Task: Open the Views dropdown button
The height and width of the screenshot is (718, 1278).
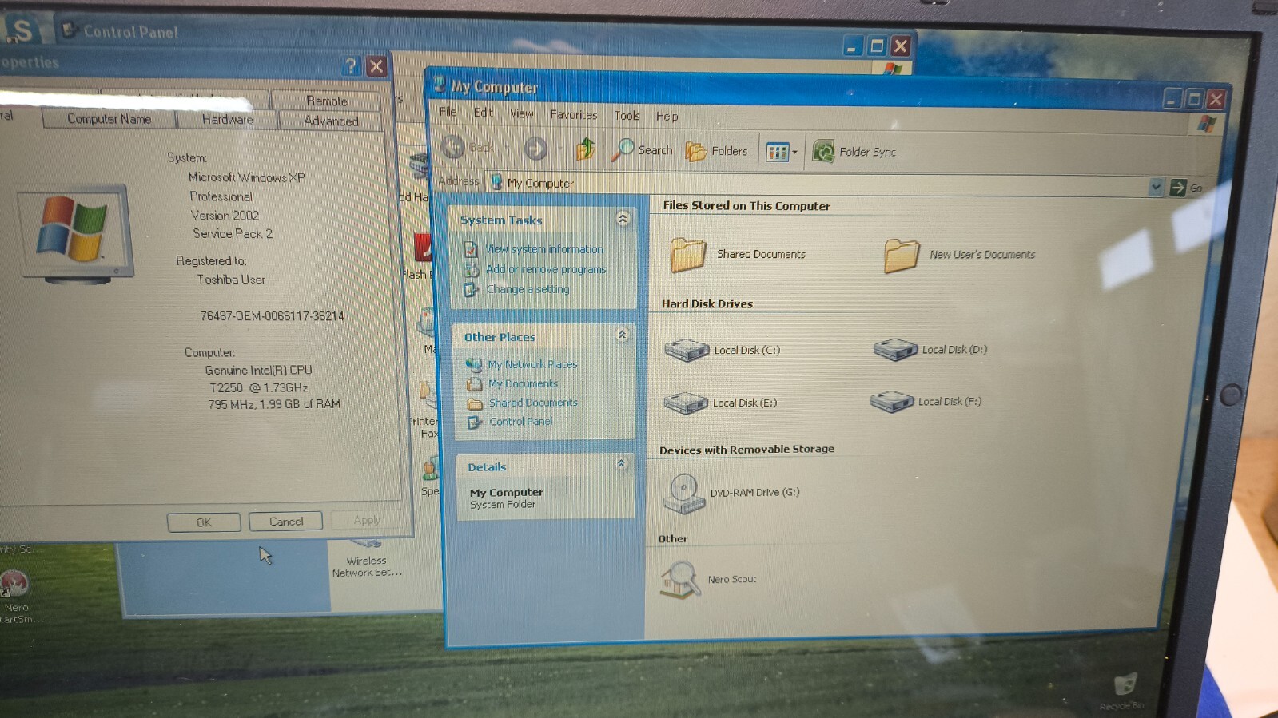Action: pos(782,152)
